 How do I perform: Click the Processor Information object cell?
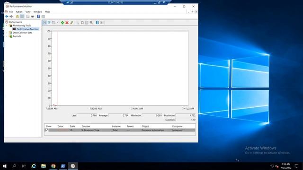coord(152,130)
